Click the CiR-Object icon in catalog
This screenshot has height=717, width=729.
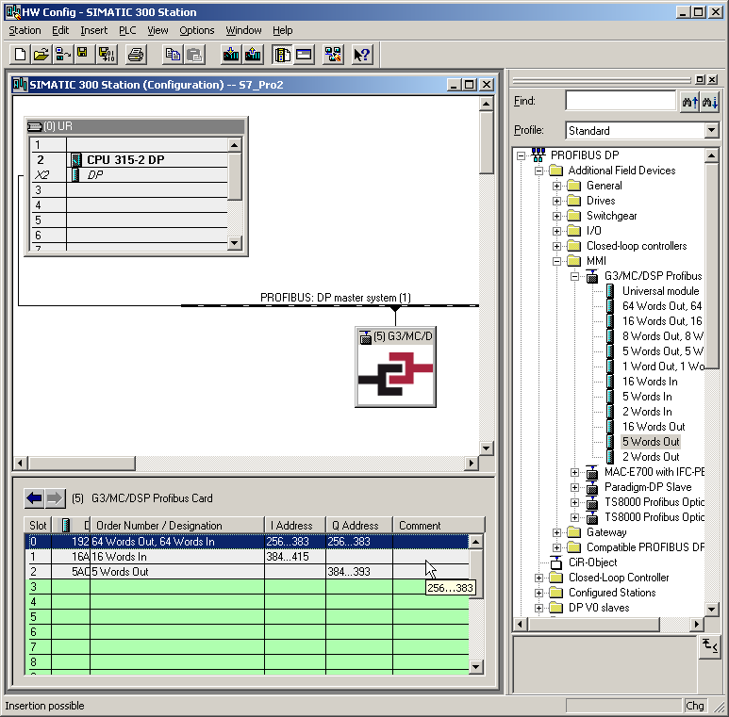(556, 562)
